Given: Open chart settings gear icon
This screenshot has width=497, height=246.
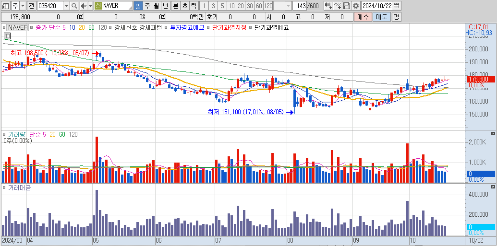Looking at the screenshot, I should pos(356,6).
